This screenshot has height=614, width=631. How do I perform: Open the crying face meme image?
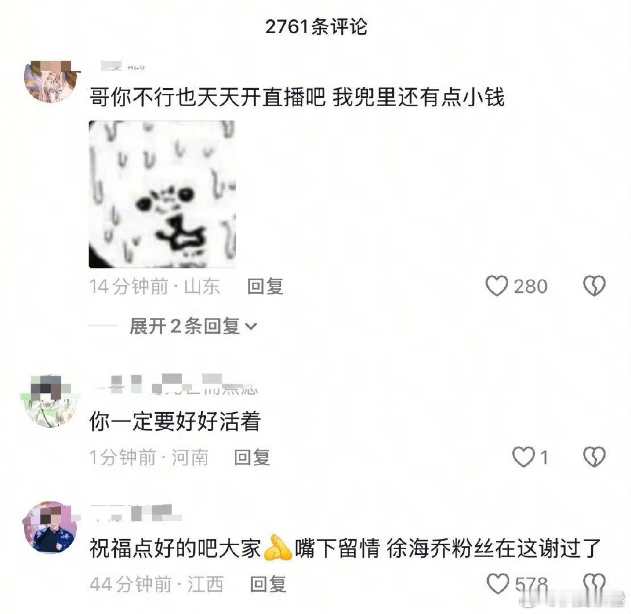tap(162, 194)
